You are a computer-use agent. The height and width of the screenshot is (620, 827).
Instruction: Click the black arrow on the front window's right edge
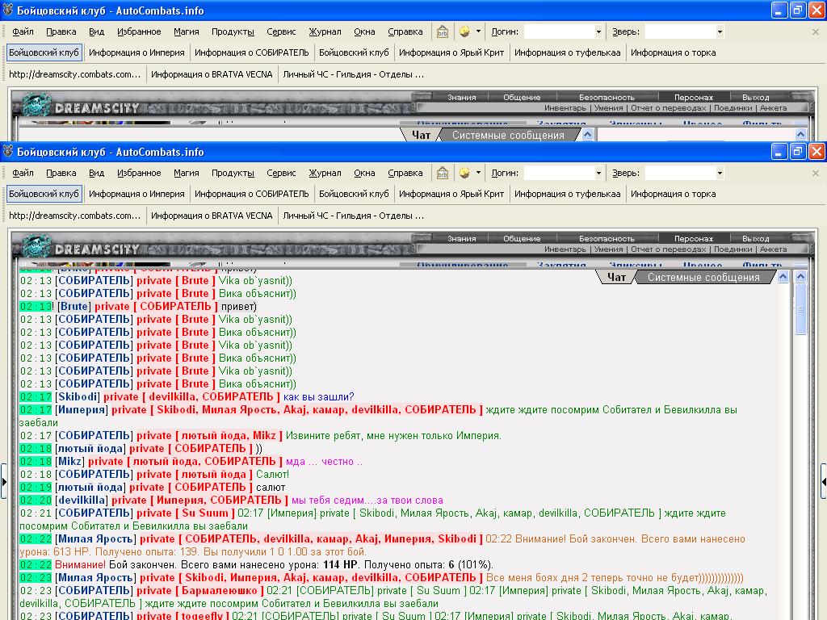pyautogui.click(x=823, y=481)
